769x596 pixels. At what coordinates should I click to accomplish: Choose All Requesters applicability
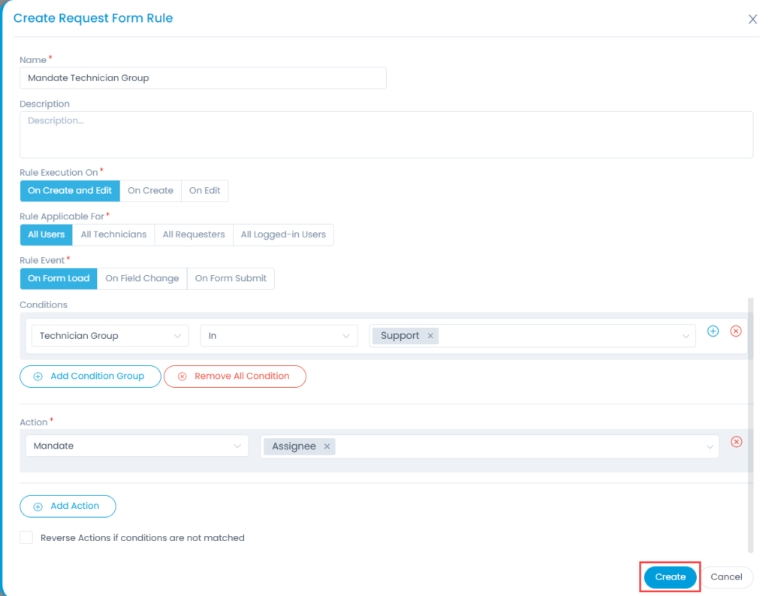pos(194,234)
